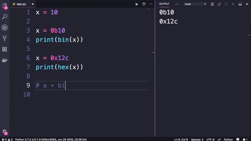This screenshot has height=141, width=251.
Task: Click the 0b10 literal on line 3
Action: [58, 31]
